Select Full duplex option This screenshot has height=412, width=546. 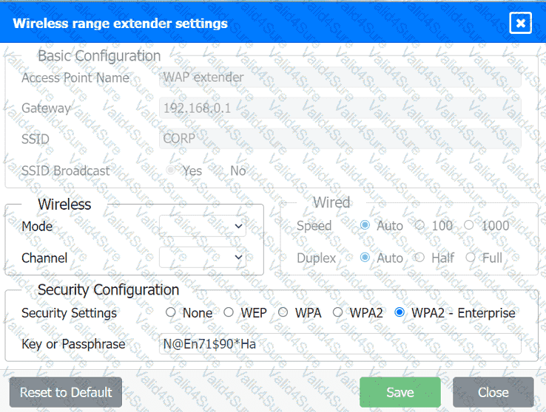(471, 258)
